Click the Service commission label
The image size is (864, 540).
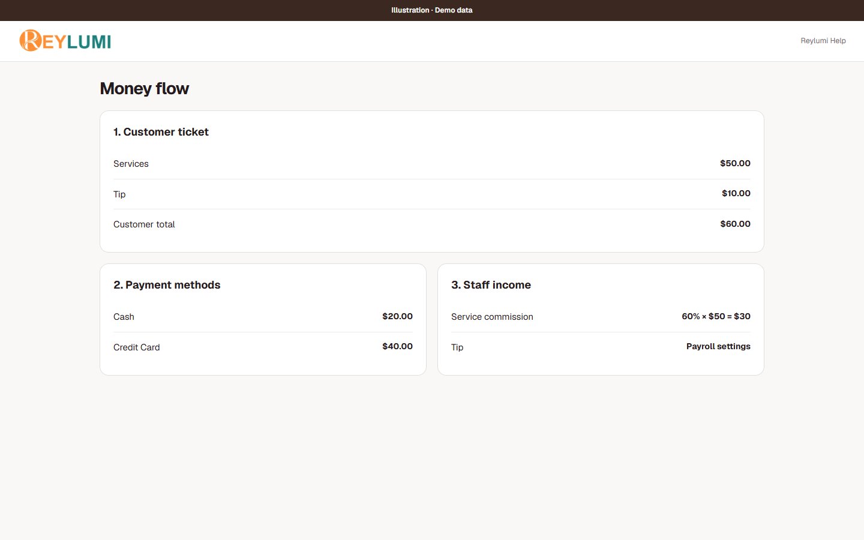(x=492, y=317)
